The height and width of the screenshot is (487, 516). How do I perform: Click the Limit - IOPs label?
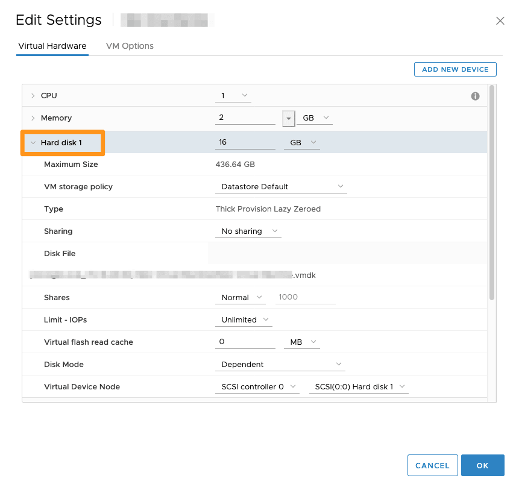(65, 320)
